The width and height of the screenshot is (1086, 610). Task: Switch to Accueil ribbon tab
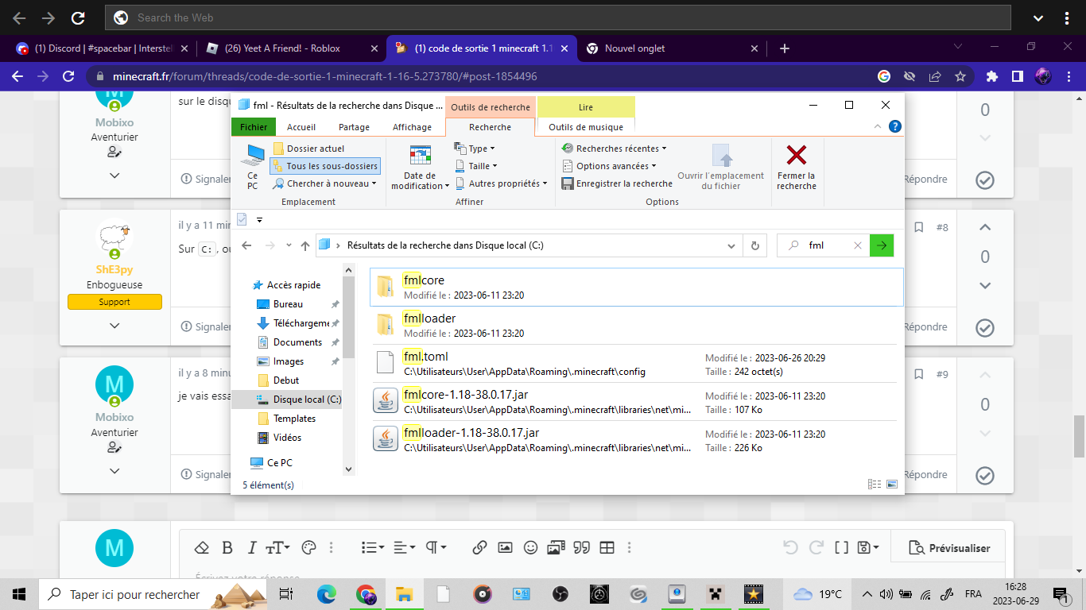[x=301, y=127]
